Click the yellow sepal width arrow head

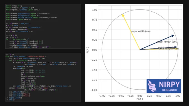(x=123, y=15)
